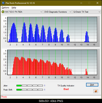The image size is (102, 103).
Task: Click the Jitter score value 1
Action: pos(45,86)
